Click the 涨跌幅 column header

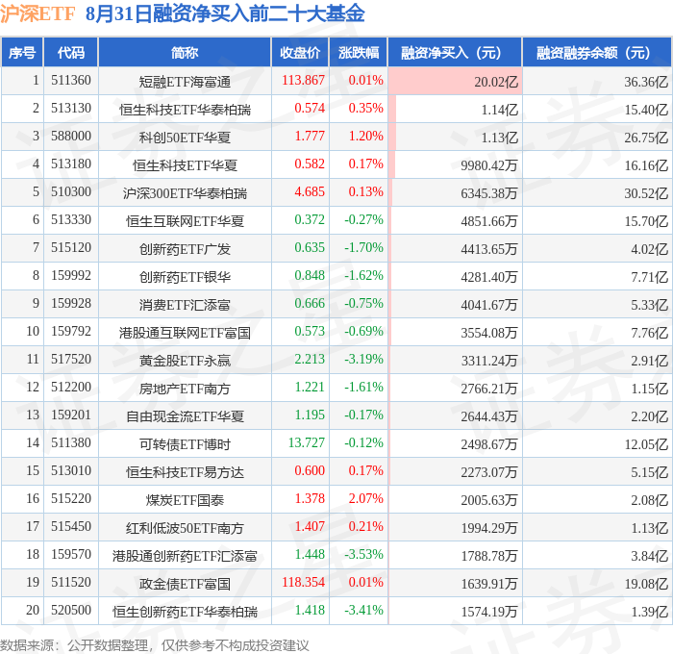click(359, 52)
